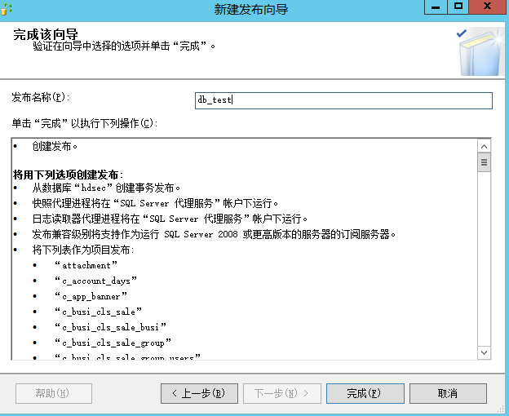Click the 完成该向导 page heading
This screenshot has width=509, height=416.
click(46, 34)
